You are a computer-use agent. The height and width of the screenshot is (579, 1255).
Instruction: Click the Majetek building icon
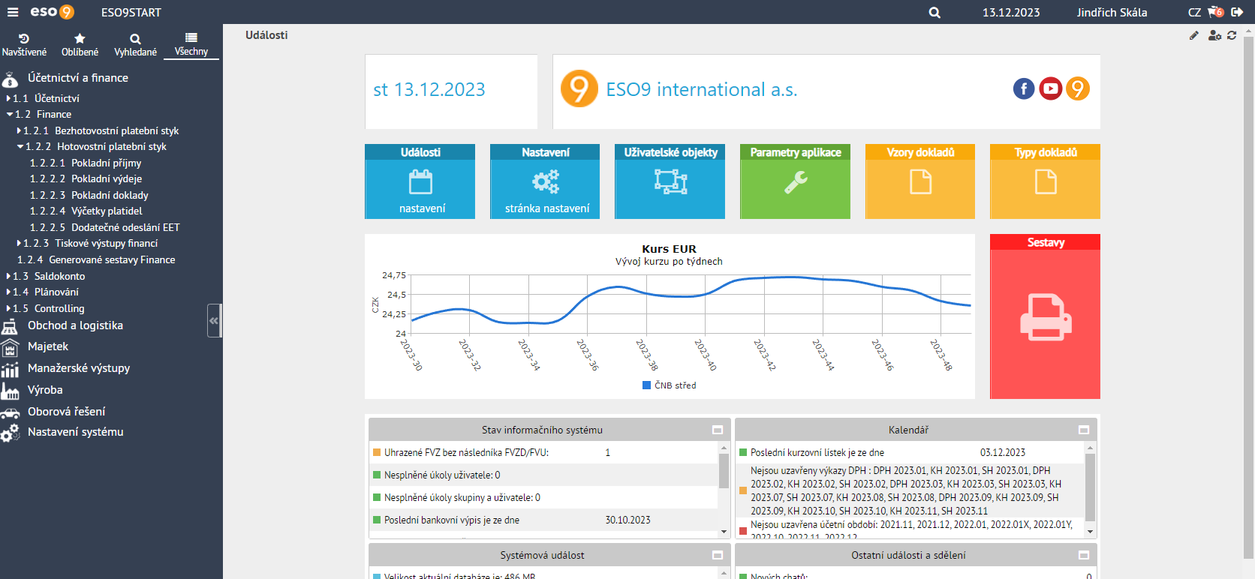click(x=10, y=347)
